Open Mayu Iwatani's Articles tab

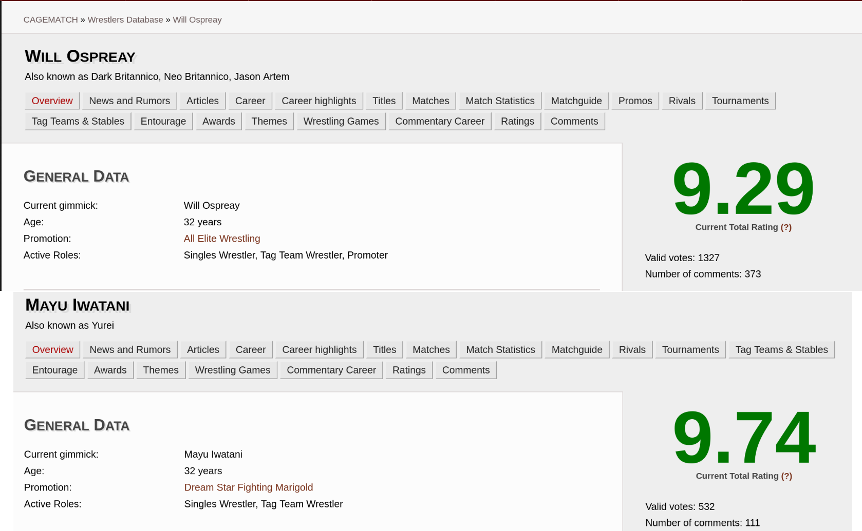tap(203, 349)
